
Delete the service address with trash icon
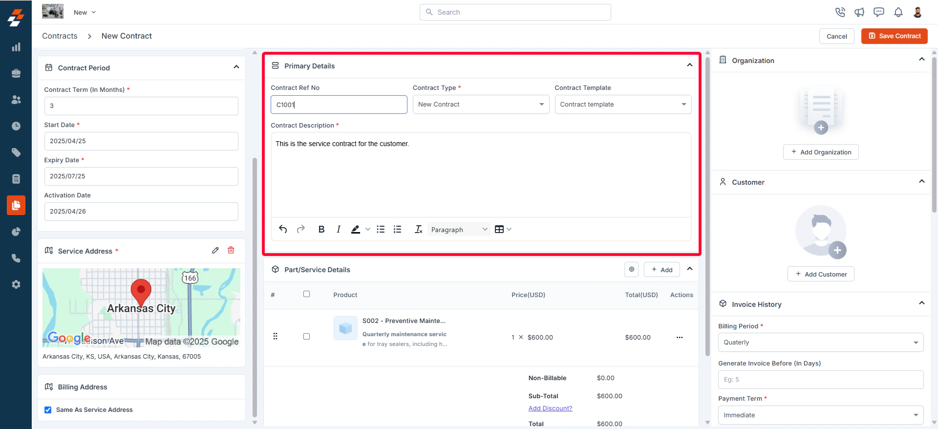231,250
